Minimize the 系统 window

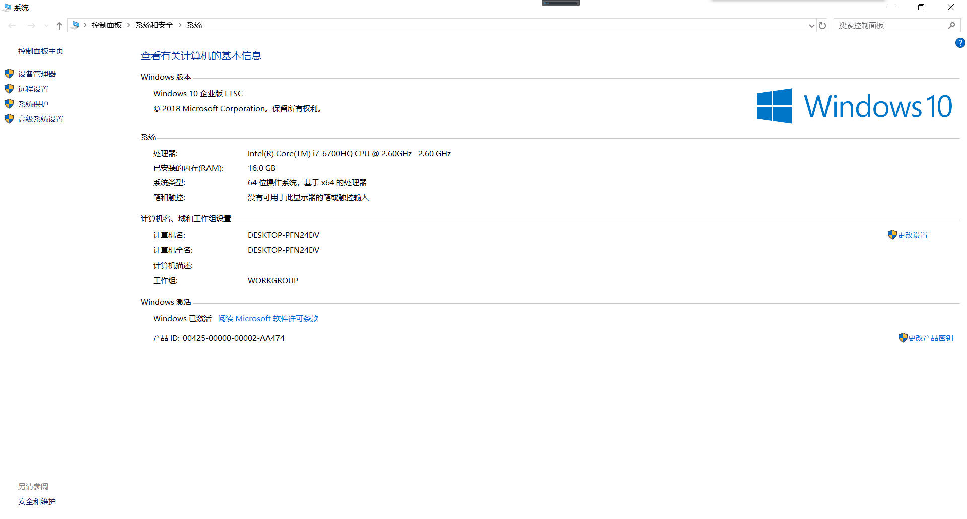(x=892, y=7)
